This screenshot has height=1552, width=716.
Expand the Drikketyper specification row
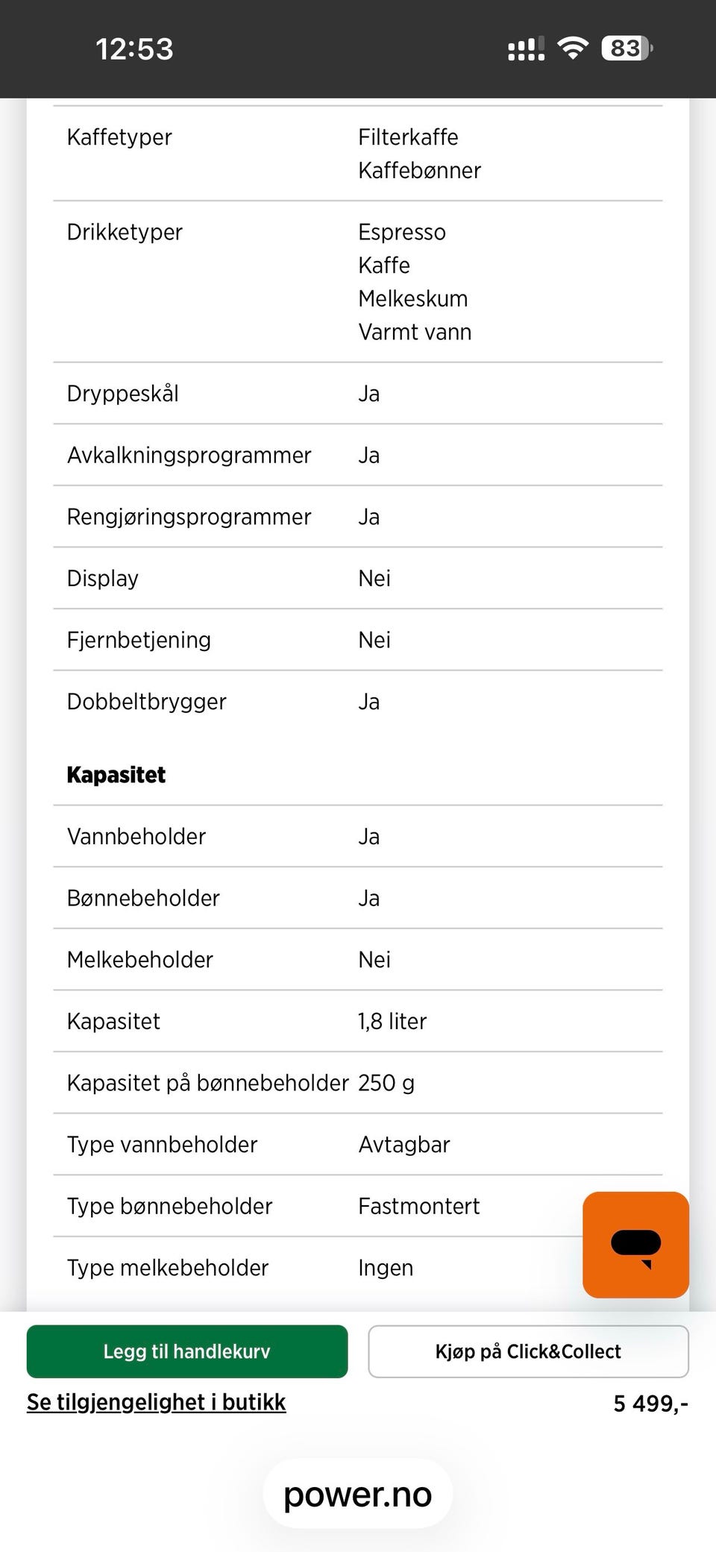(125, 232)
